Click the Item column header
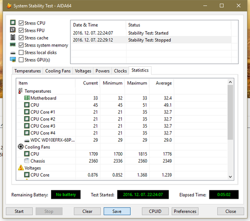The image size is (250, 221). coord(46,83)
